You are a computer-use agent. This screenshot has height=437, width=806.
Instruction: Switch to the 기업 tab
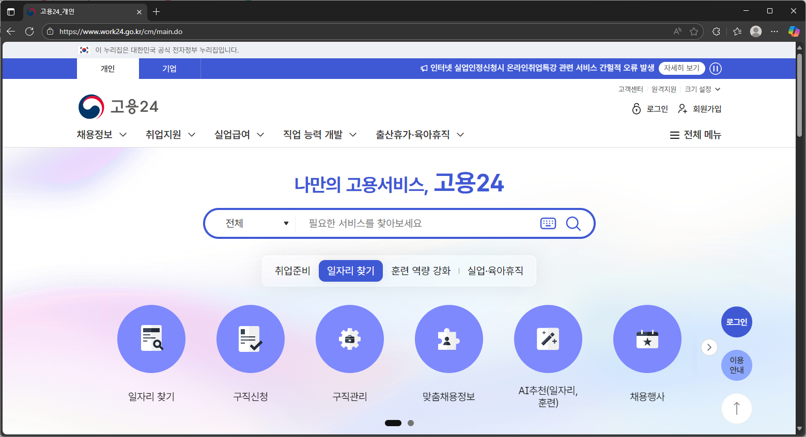click(x=169, y=68)
